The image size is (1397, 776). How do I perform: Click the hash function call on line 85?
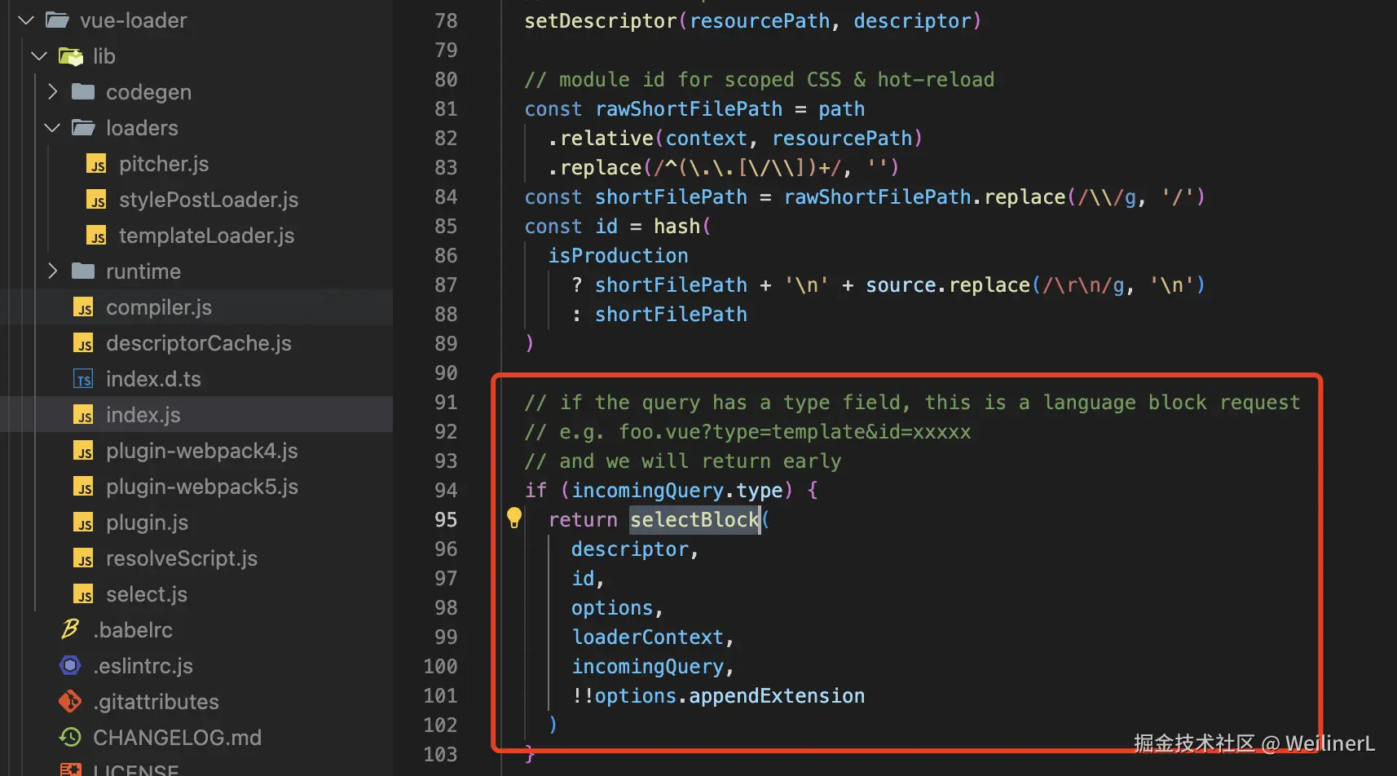tap(676, 226)
